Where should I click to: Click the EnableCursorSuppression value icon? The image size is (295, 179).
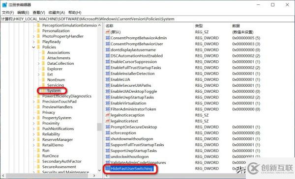108,62
